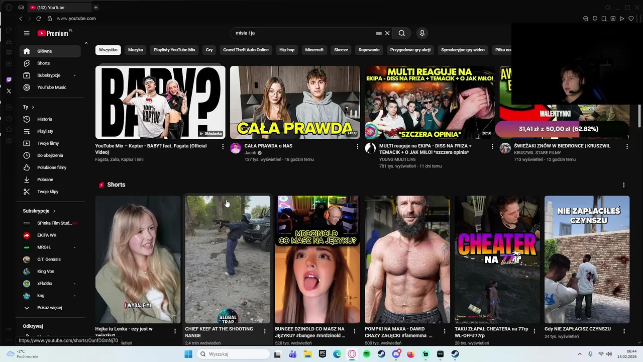Select the Gry filter chip
Screen dimensions: 643x362
(209, 50)
